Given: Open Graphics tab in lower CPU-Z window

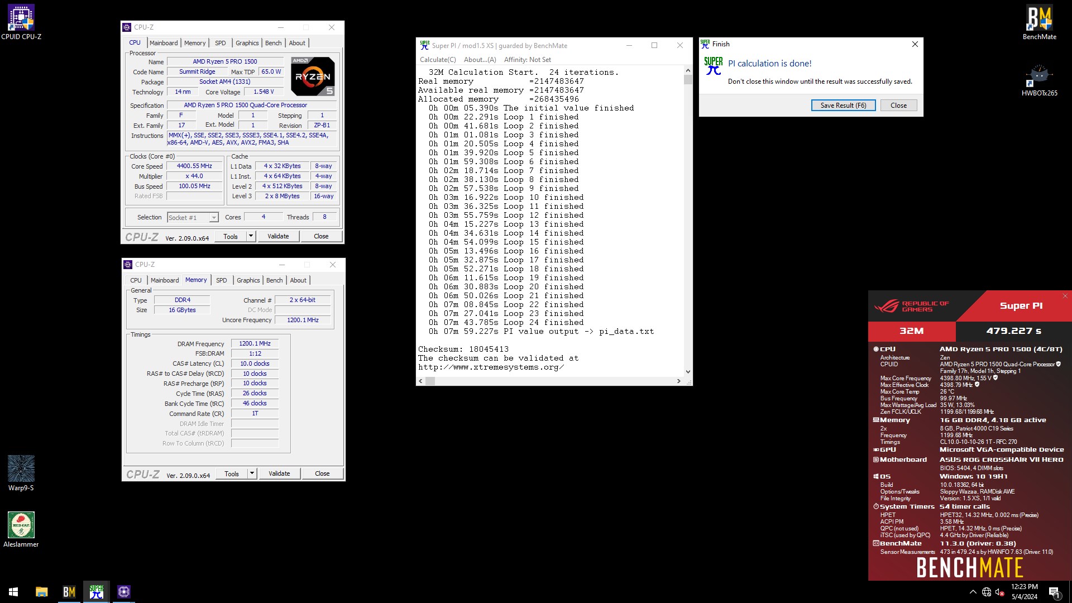Looking at the screenshot, I should [248, 280].
